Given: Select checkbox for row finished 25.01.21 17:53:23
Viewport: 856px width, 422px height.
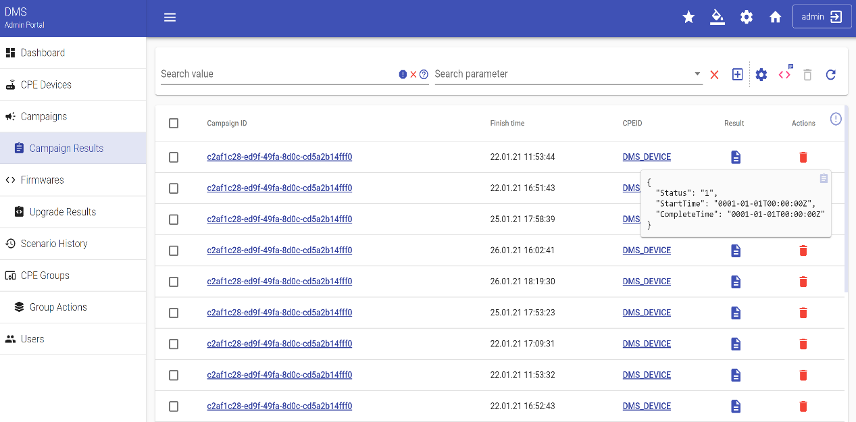Looking at the screenshot, I should (174, 313).
